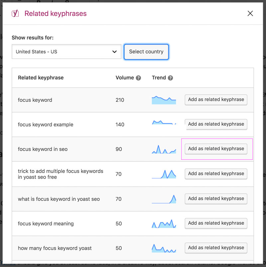The height and width of the screenshot is (267, 266).
Task: Click the Volume help question mark icon
Action: click(138, 78)
